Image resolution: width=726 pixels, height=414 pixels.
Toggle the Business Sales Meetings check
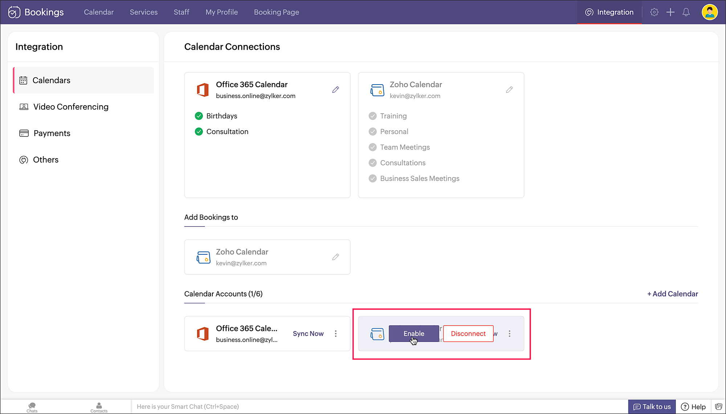[x=372, y=179]
